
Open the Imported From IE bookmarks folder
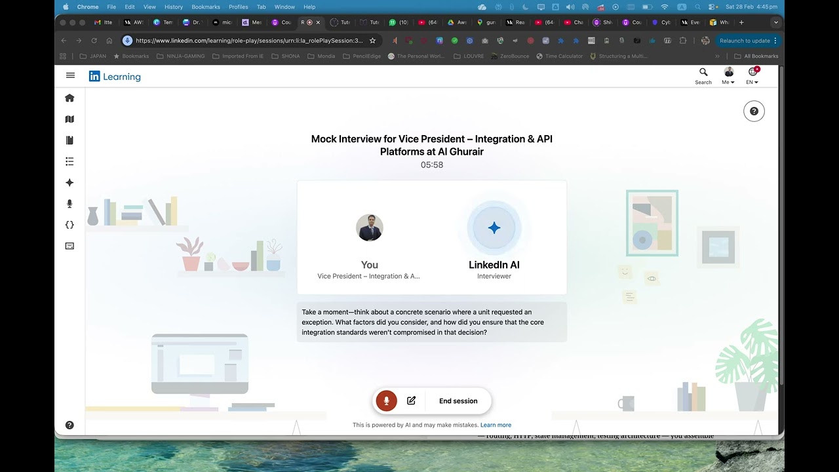[x=238, y=56]
